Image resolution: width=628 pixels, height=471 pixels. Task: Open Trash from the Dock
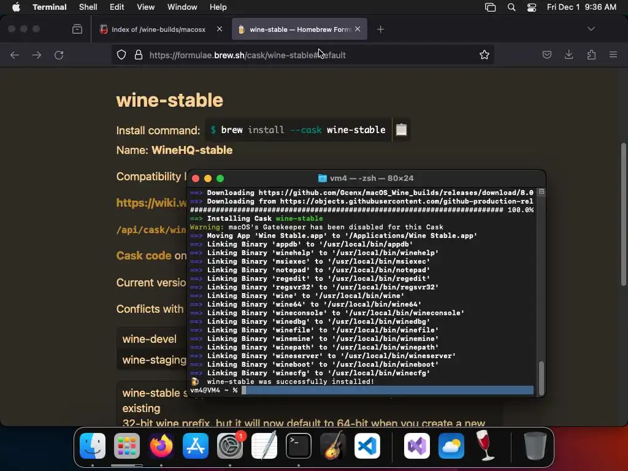pyautogui.click(x=535, y=446)
